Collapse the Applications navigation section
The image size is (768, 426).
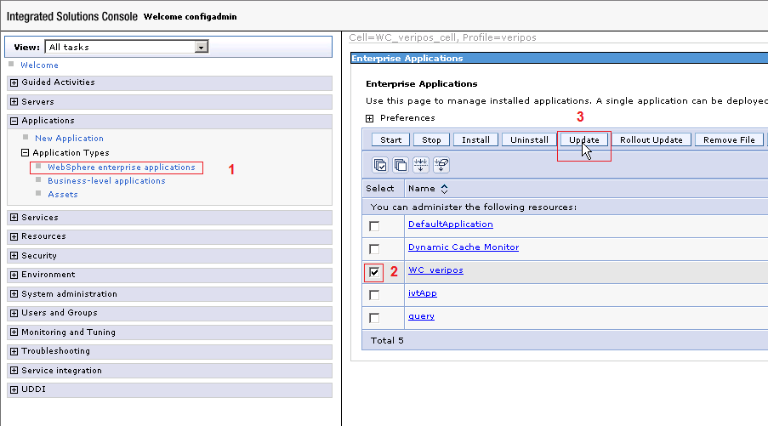[x=14, y=121]
